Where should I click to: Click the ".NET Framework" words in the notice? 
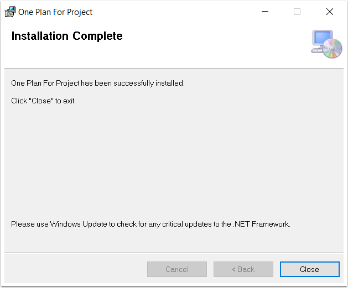coord(262,224)
